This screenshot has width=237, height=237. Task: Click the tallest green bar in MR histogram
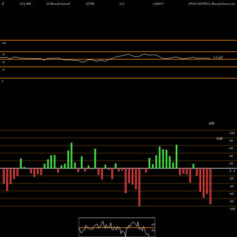(72, 155)
